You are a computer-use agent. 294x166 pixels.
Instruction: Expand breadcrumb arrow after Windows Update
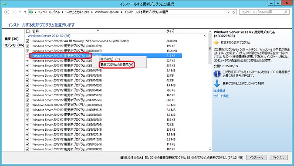pyautogui.click(x=122, y=12)
